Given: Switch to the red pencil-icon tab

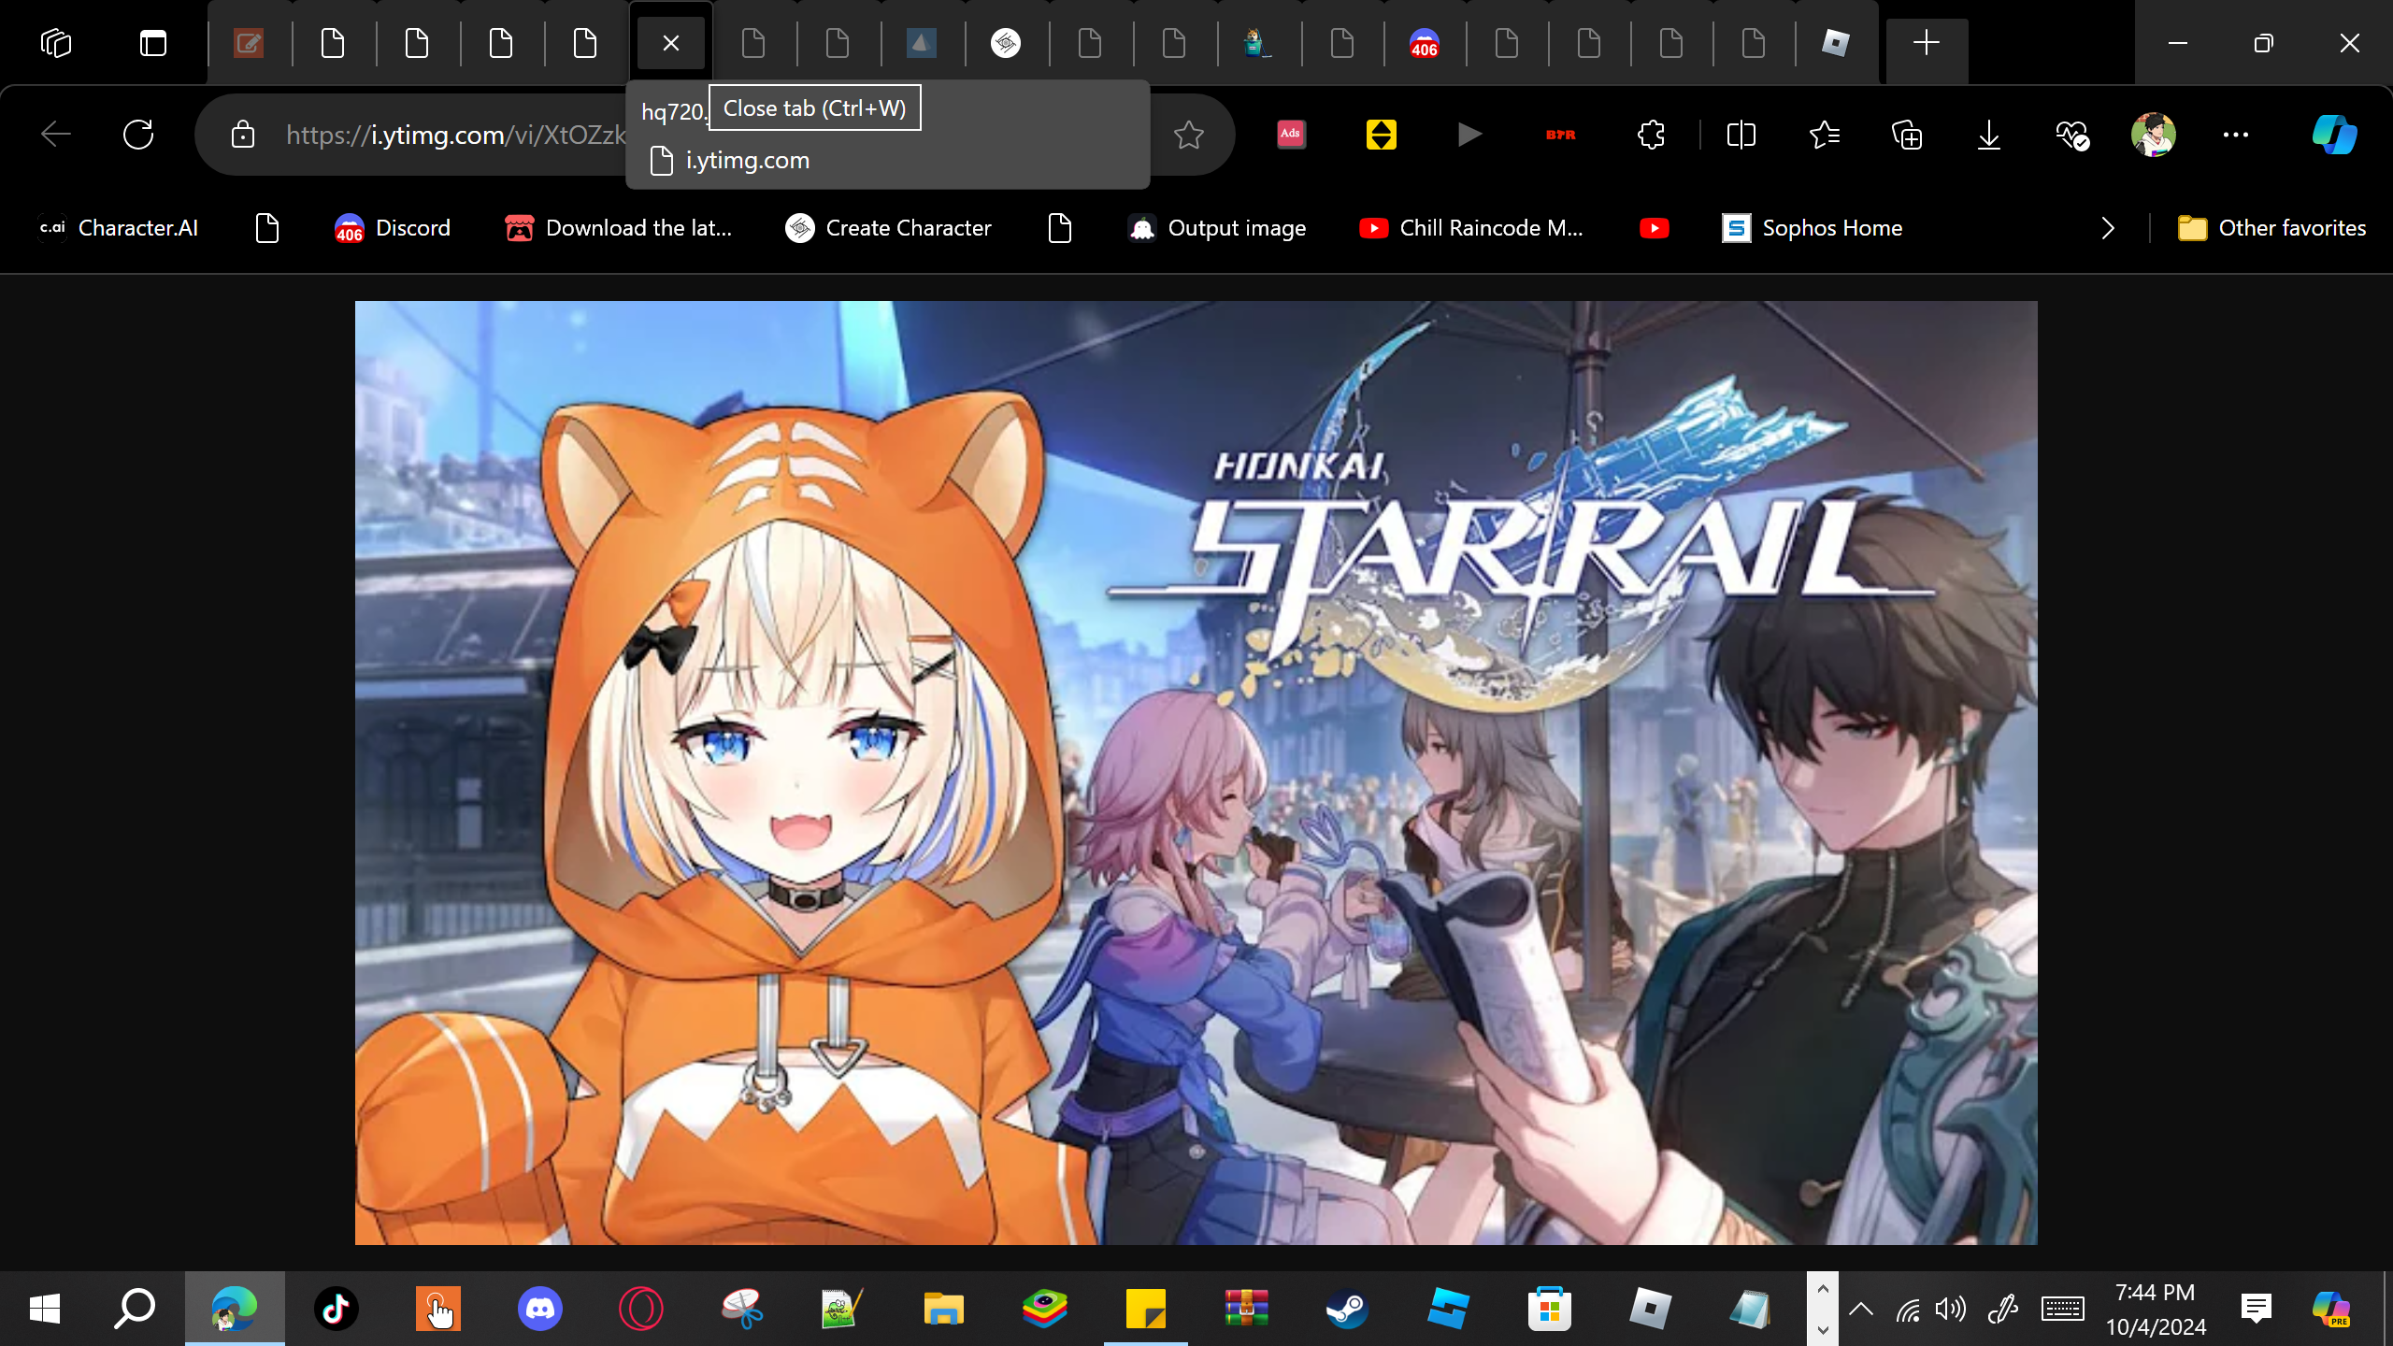Looking at the screenshot, I should [x=249, y=43].
